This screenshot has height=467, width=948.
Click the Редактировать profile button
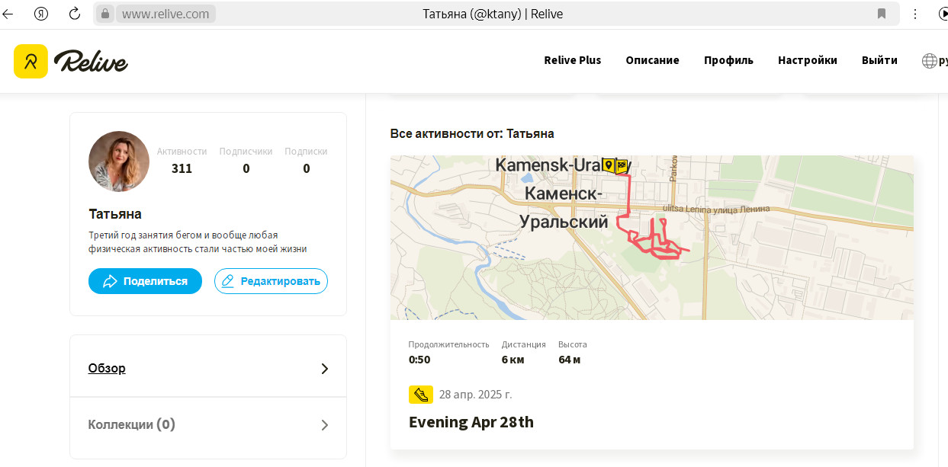coord(271,281)
